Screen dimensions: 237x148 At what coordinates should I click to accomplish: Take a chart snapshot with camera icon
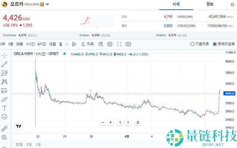[128, 44]
